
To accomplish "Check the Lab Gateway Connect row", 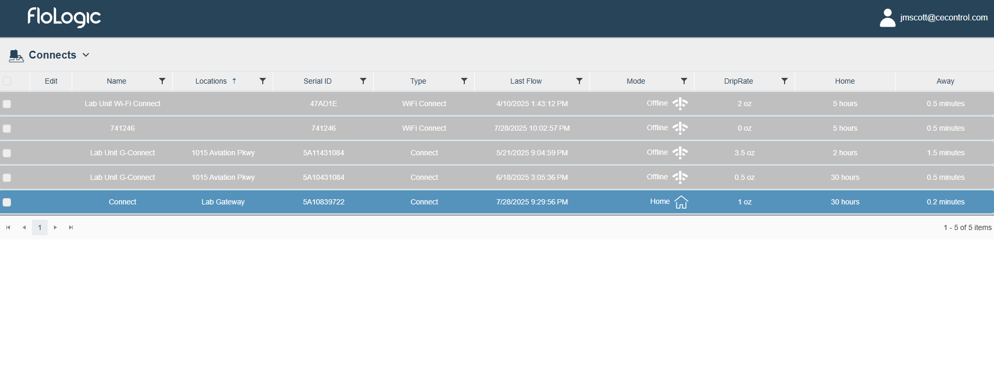I will click(x=7, y=202).
